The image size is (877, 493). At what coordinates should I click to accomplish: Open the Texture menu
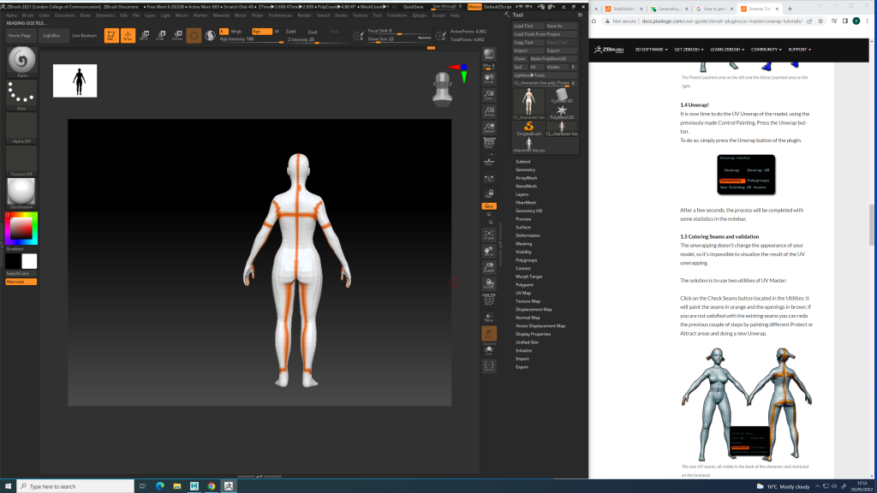(x=360, y=15)
